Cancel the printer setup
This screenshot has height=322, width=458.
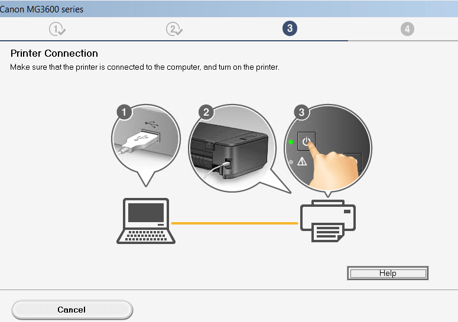72,310
